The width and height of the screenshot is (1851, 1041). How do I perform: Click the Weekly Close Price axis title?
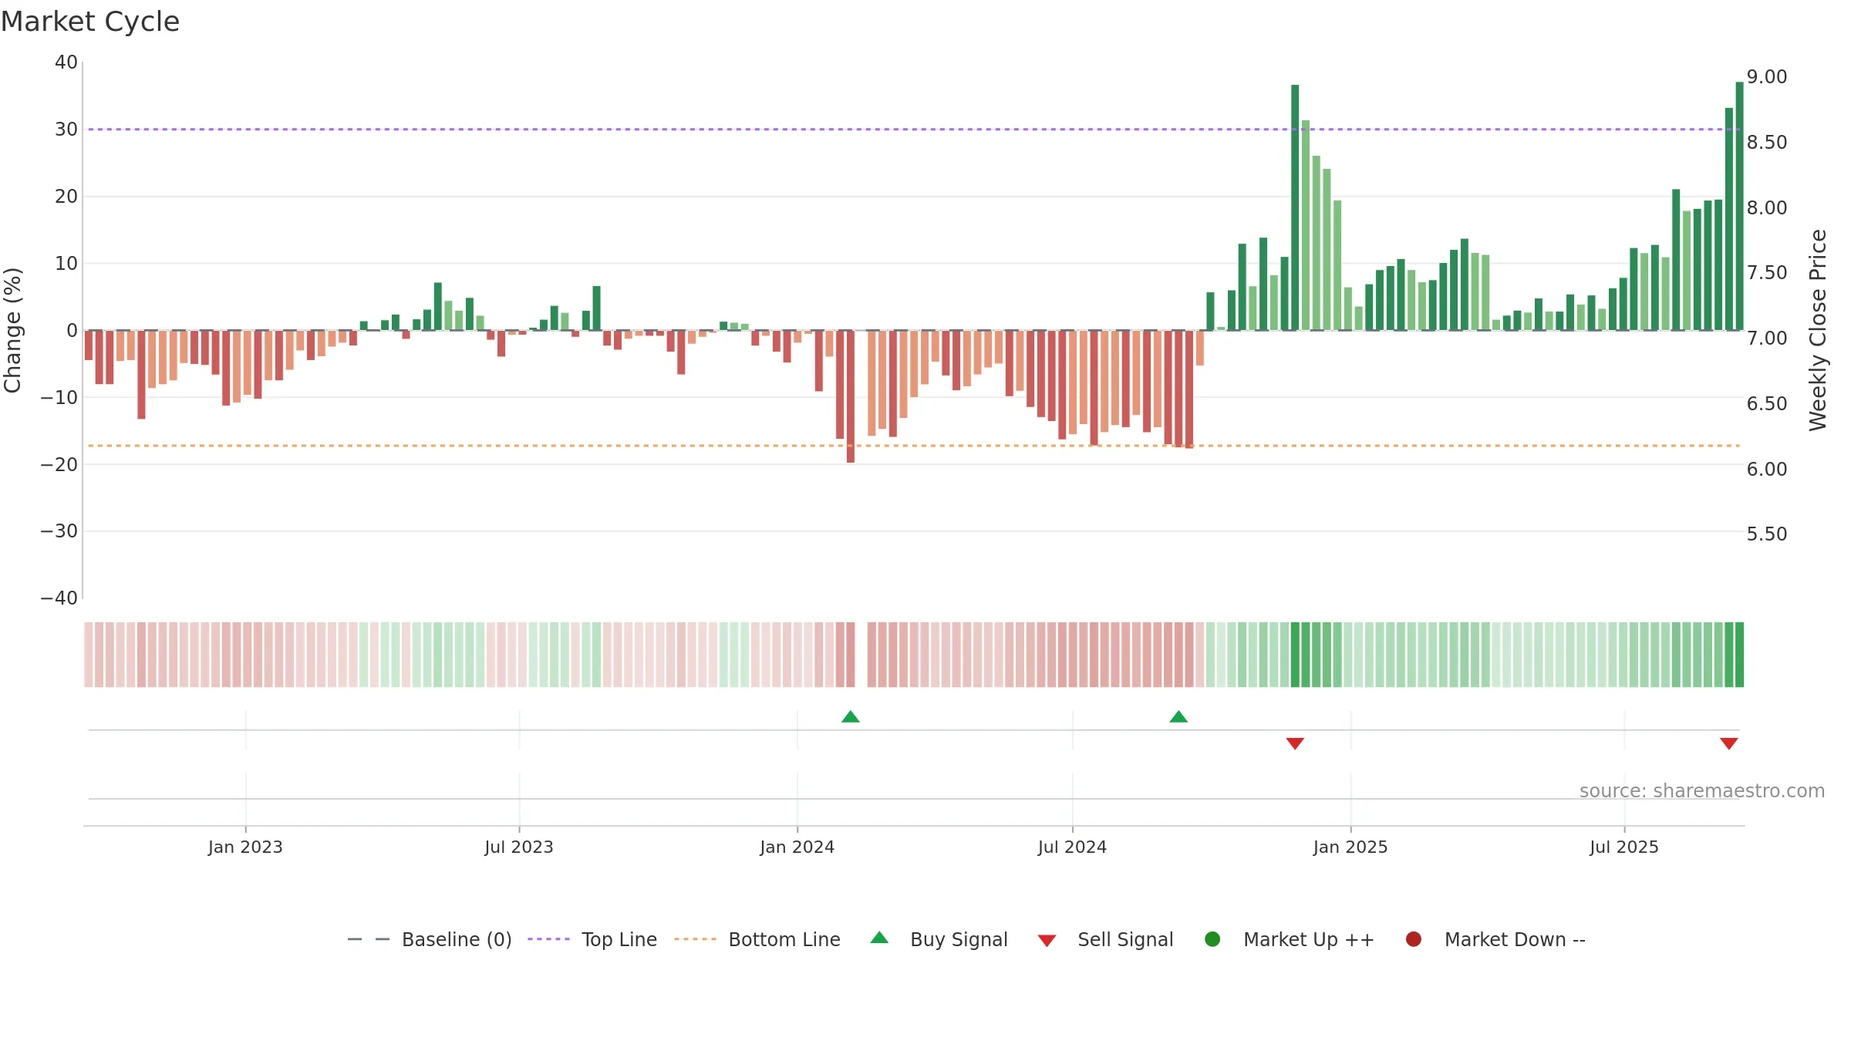point(1818,330)
